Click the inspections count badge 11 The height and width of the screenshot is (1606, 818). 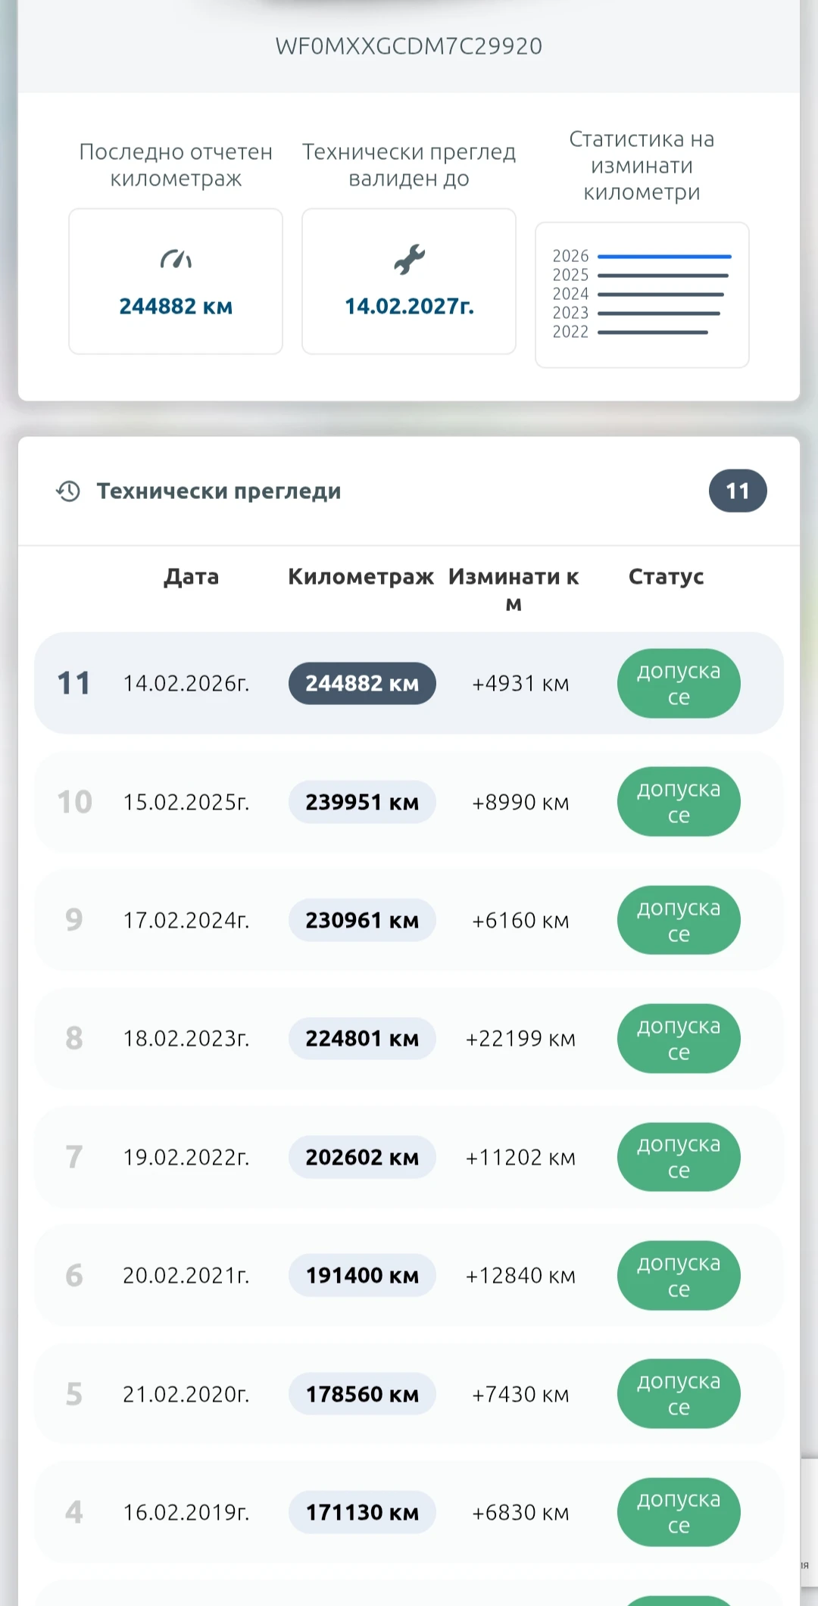pyautogui.click(x=737, y=491)
